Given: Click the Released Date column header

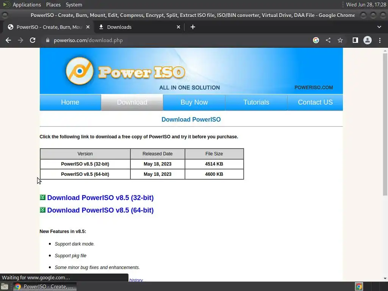Looking at the screenshot, I should (157, 154).
